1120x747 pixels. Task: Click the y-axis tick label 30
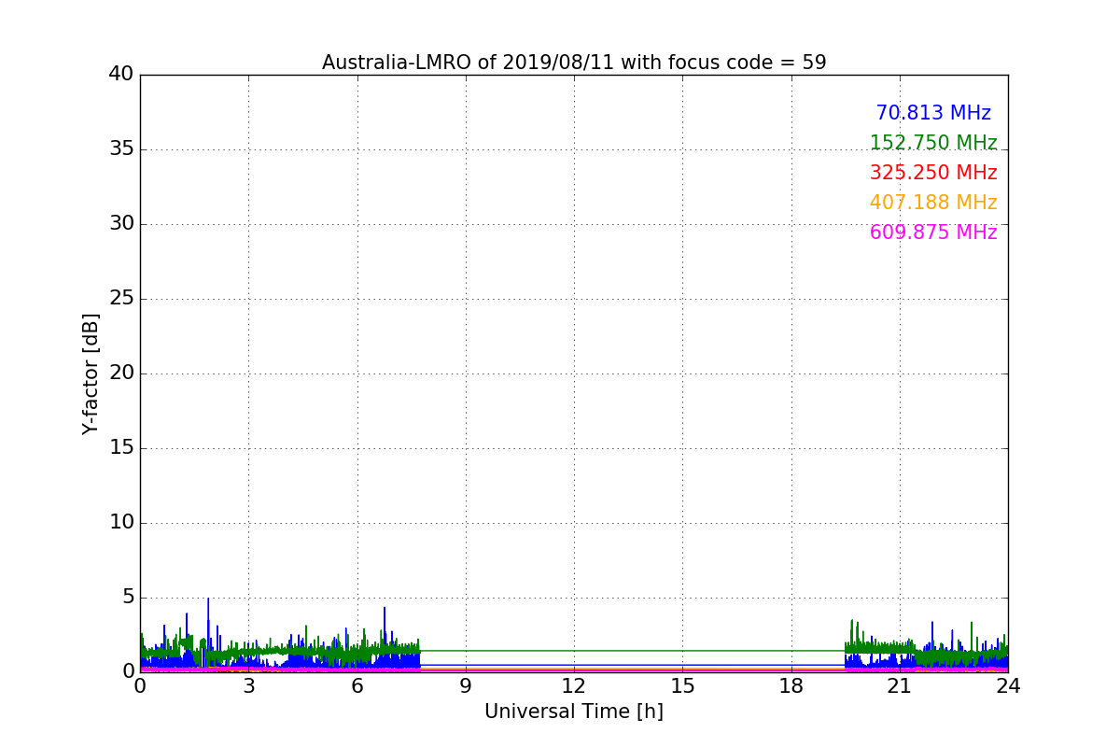pyautogui.click(x=121, y=224)
